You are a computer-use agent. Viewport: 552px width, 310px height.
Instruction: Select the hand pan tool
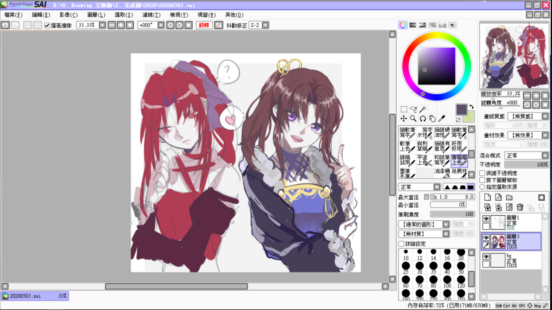(432, 118)
